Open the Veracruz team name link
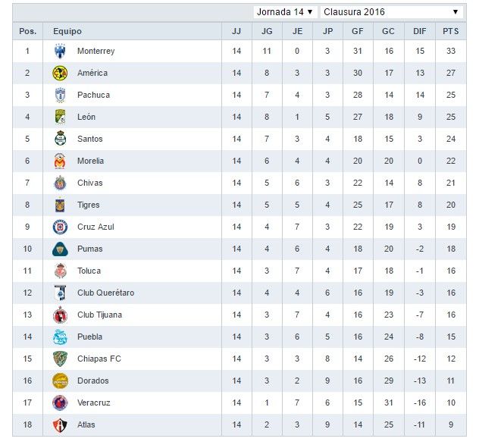Screen dimensions: 479x448 93,403
